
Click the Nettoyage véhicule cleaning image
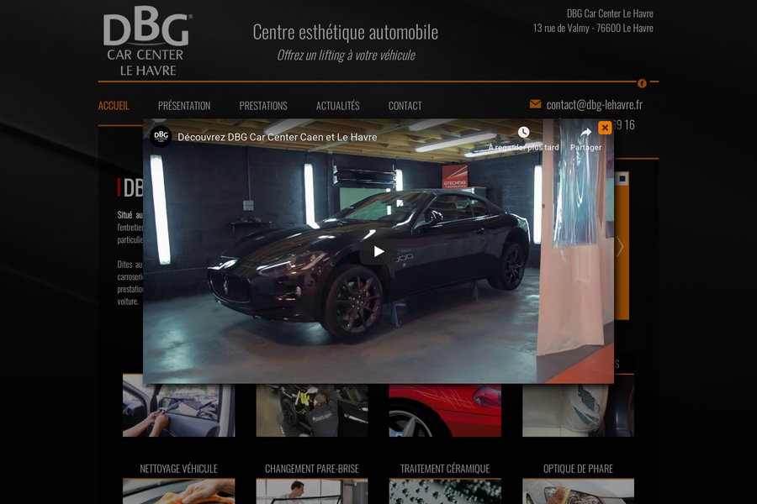tap(178, 491)
